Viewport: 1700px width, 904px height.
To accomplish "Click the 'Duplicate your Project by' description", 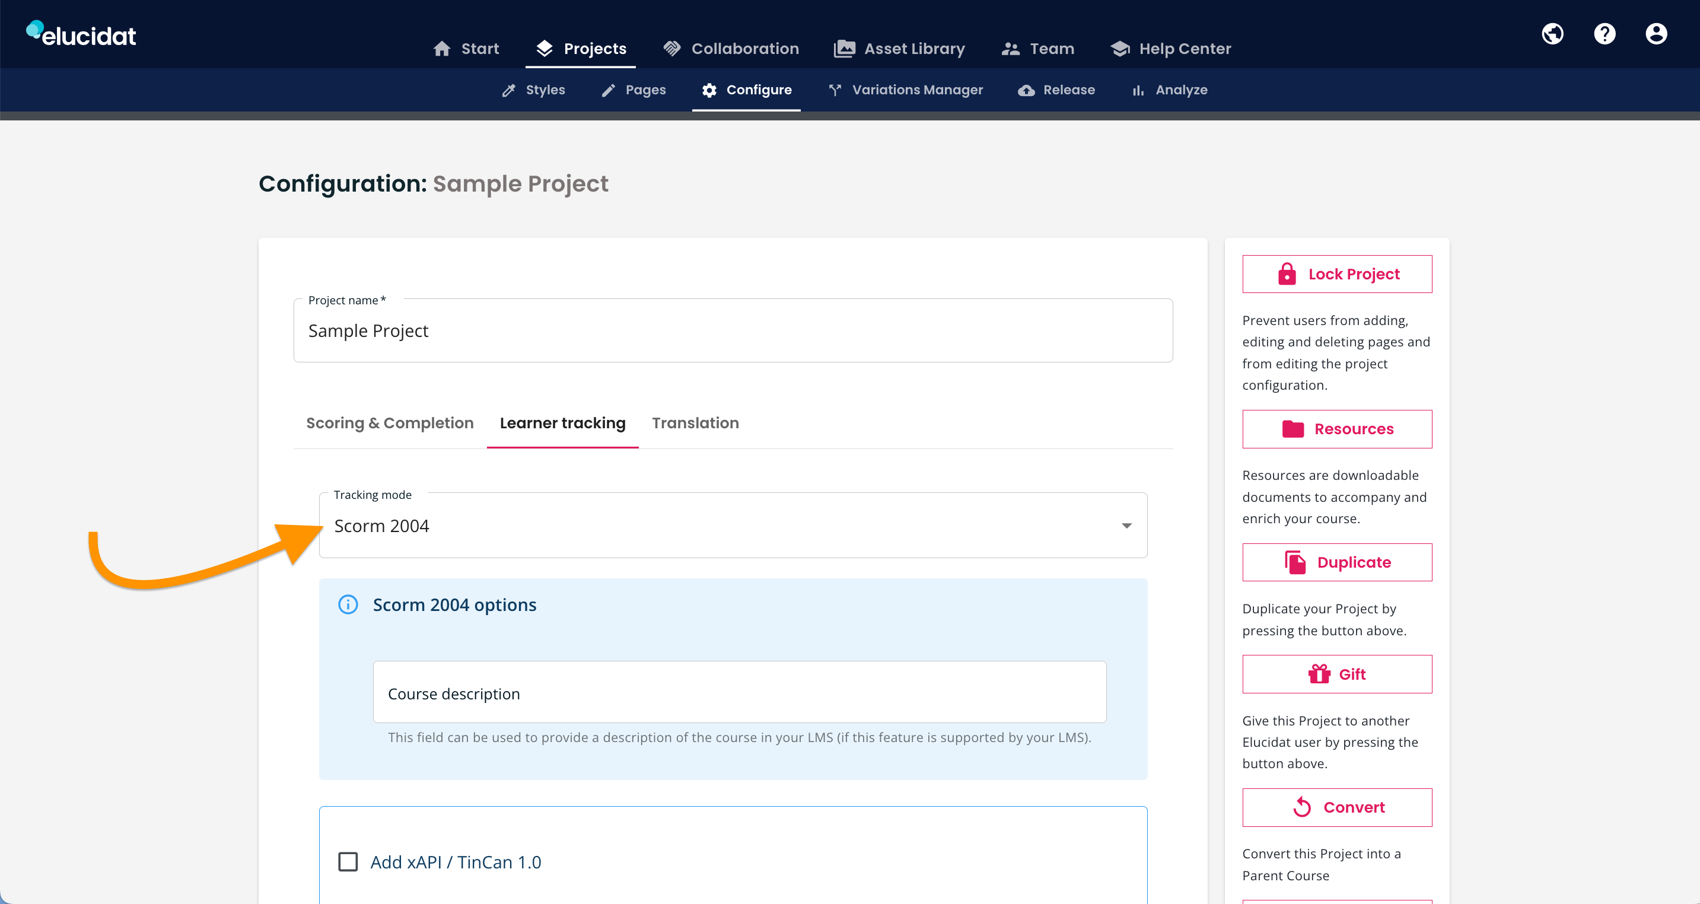I will click(1325, 620).
